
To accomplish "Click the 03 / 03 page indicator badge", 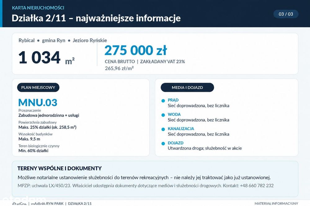I will click(x=286, y=14).
